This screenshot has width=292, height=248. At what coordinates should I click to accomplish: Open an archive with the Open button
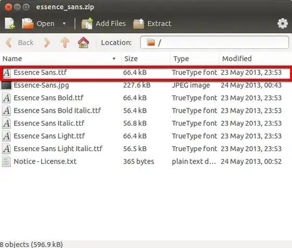[38, 23]
